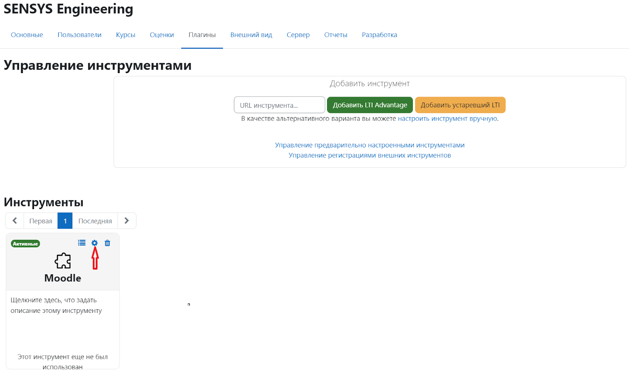
Task: Click Добавить устаревший LTI button
Action: point(460,105)
